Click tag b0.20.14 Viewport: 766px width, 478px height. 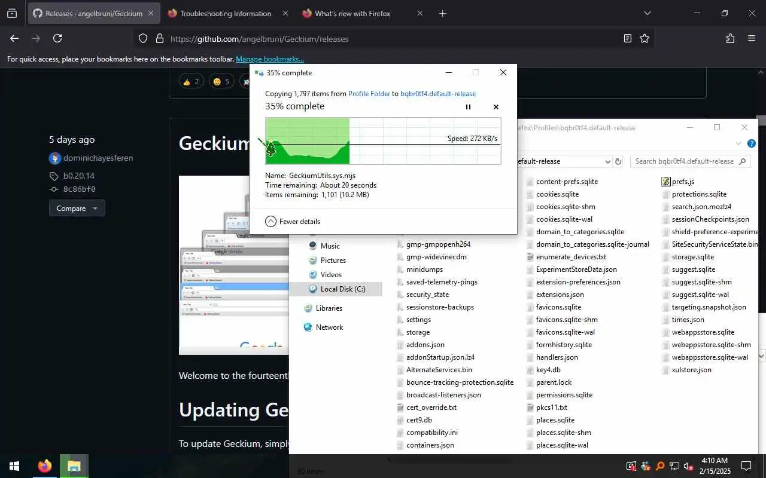79,176
